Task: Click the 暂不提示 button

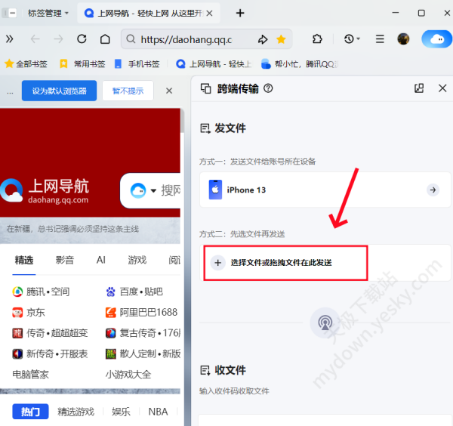Action: pos(128,91)
